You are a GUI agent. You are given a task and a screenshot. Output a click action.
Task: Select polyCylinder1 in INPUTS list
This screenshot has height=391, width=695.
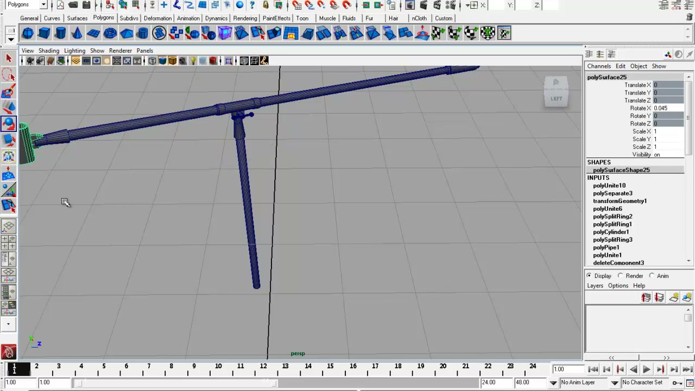tap(611, 232)
